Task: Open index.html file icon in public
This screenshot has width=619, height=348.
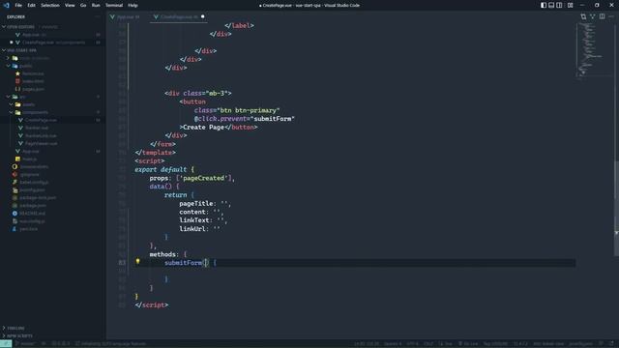Action: pyautogui.click(x=17, y=81)
